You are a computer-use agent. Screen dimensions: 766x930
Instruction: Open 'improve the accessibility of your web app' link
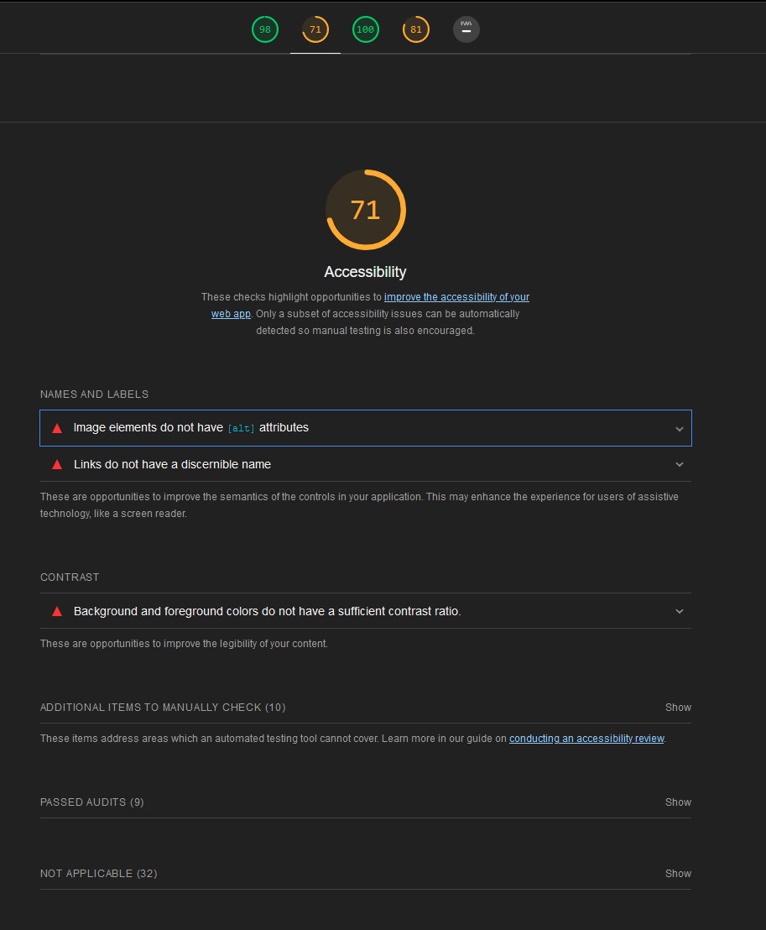click(x=456, y=297)
